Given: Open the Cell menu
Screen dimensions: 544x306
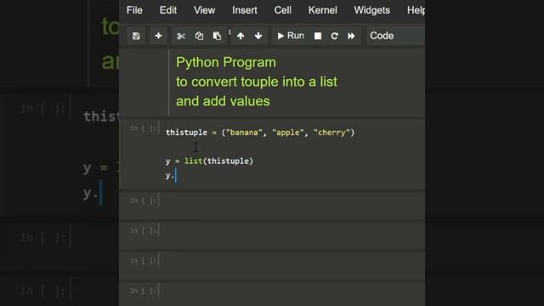Looking at the screenshot, I should coord(283,10).
